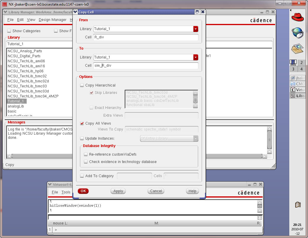Open the Tools menu in Virtuoso window
Image resolution: width=308 pixels, height=238 pixels.
pos(66,192)
